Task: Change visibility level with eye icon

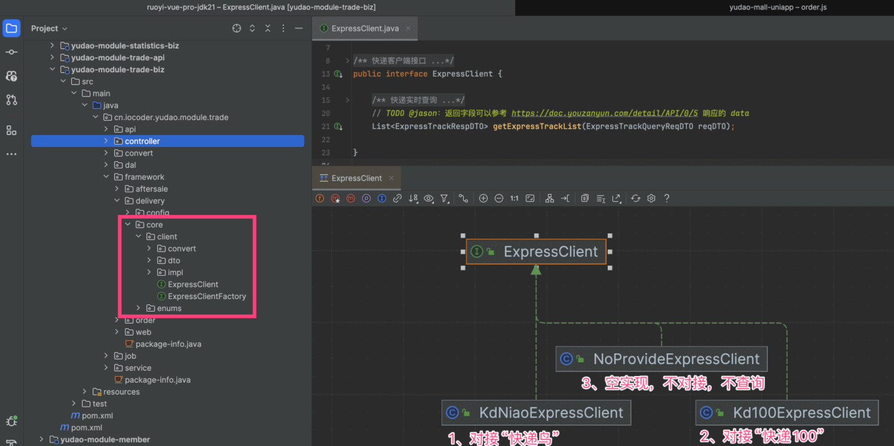Action: pyautogui.click(x=428, y=198)
